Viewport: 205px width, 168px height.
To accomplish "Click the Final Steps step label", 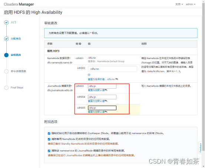I will pos(17,88).
